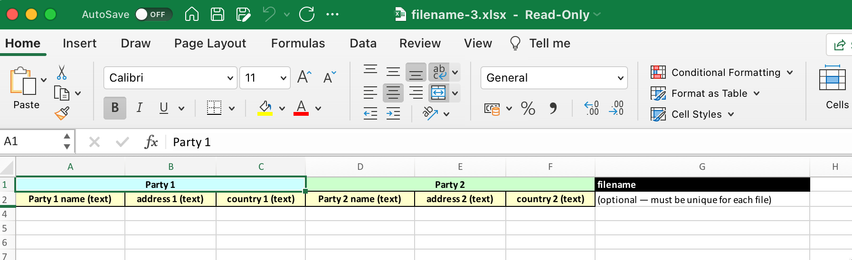The height and width of the screenshot is (260, 852).
Task: Click the A1 Name Box field
Action: [30, 141]
